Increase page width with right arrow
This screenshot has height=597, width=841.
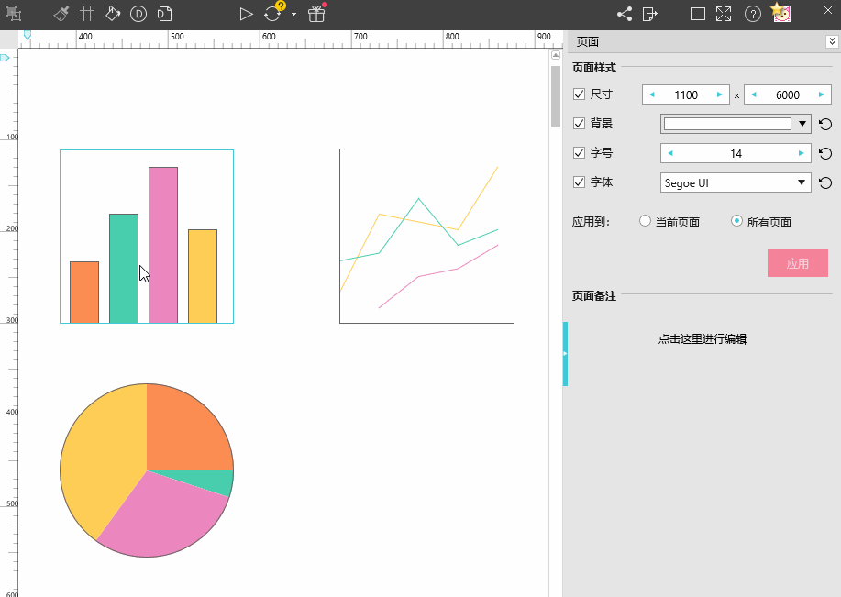point(720,94)
